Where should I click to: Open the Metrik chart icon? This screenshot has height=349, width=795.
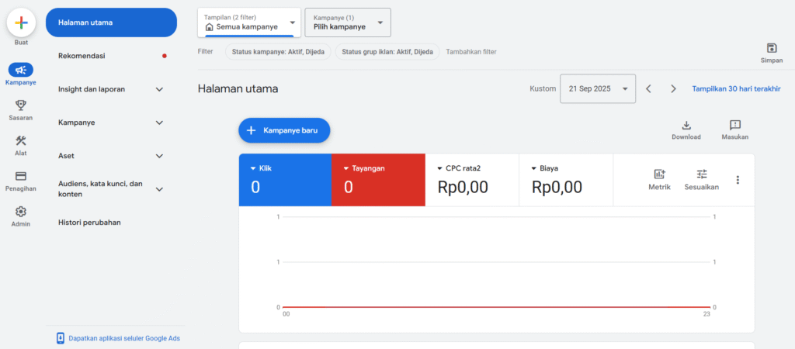click(659, 175)
